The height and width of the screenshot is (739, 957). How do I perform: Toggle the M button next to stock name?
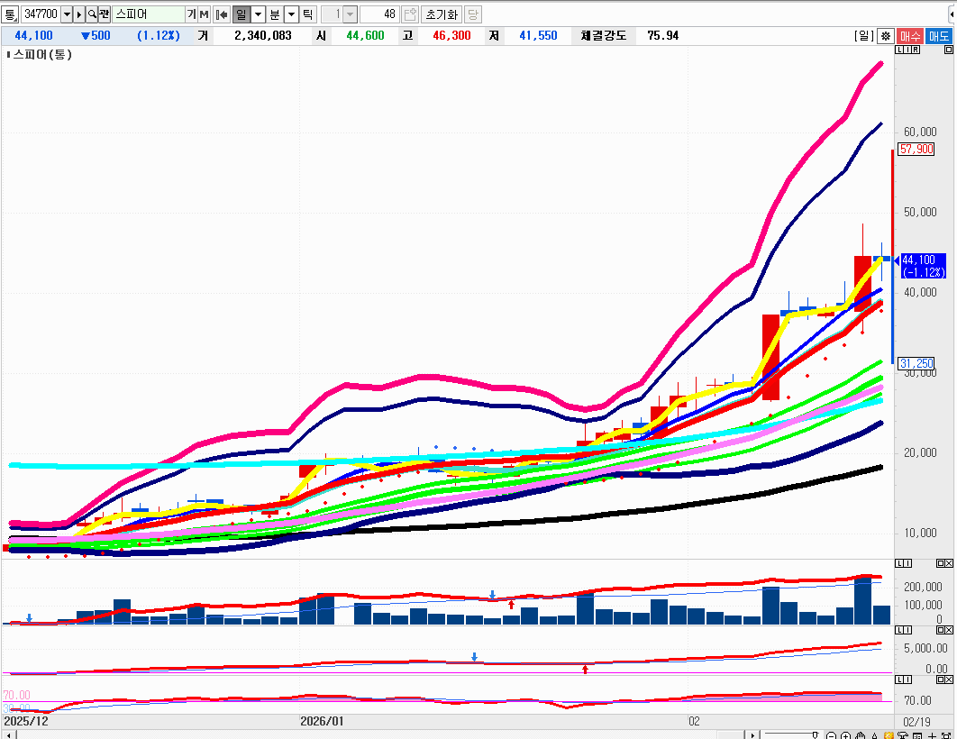pos(204,14)
